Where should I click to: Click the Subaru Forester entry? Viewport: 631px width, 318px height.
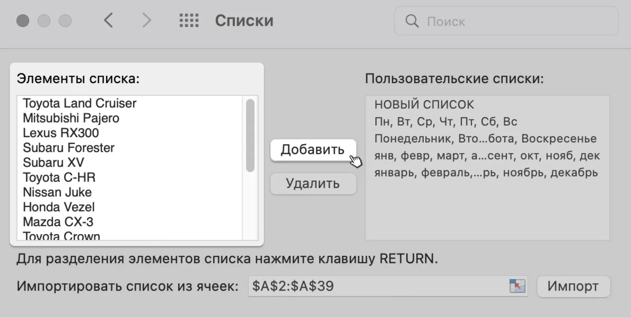(x=69, y=148)
